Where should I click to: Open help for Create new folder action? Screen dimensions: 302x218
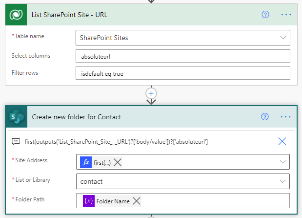coord(265,117)
